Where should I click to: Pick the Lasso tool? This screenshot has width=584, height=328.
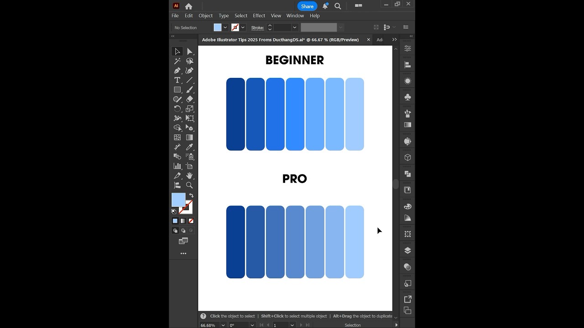point(189,61)
